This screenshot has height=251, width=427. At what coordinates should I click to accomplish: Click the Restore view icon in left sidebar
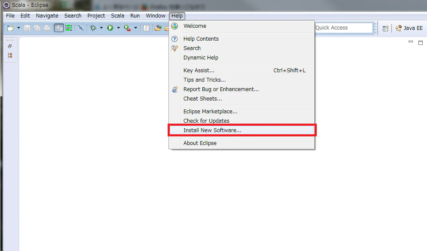[10, 46]
